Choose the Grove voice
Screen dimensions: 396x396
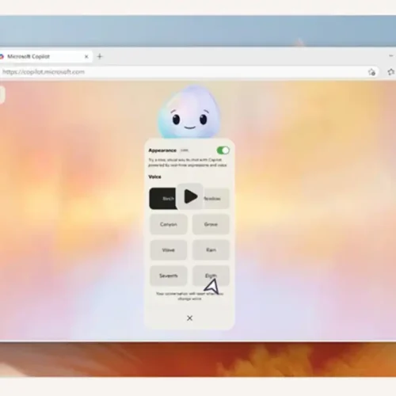pos(211,224)
